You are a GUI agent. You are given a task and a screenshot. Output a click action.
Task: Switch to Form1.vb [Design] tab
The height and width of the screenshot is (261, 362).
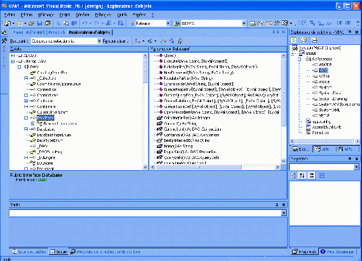28,33
